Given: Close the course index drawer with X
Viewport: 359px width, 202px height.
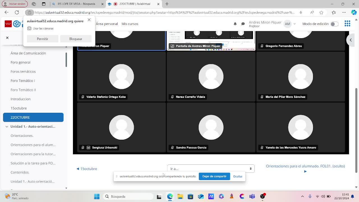Looking at the screenshot, I should pos(7,38).
